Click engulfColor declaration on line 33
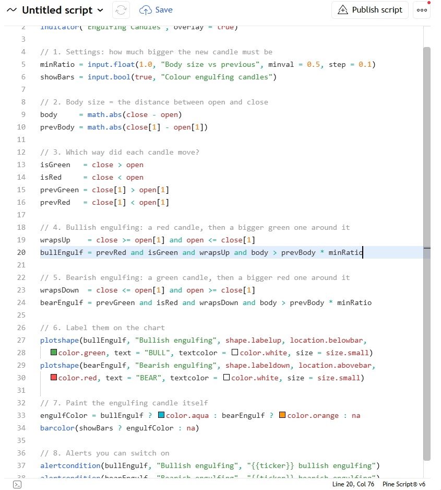Image resolution: width=441 pixels, height=490 pixels. 64,415
